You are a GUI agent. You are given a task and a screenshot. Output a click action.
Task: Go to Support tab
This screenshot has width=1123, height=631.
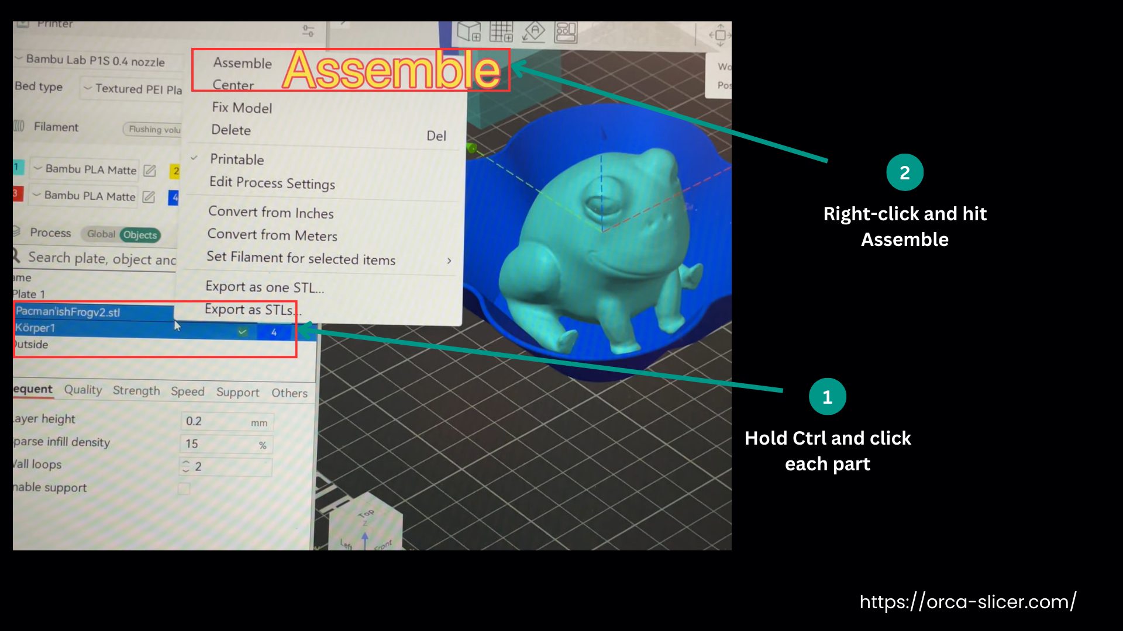click(237, 393)
